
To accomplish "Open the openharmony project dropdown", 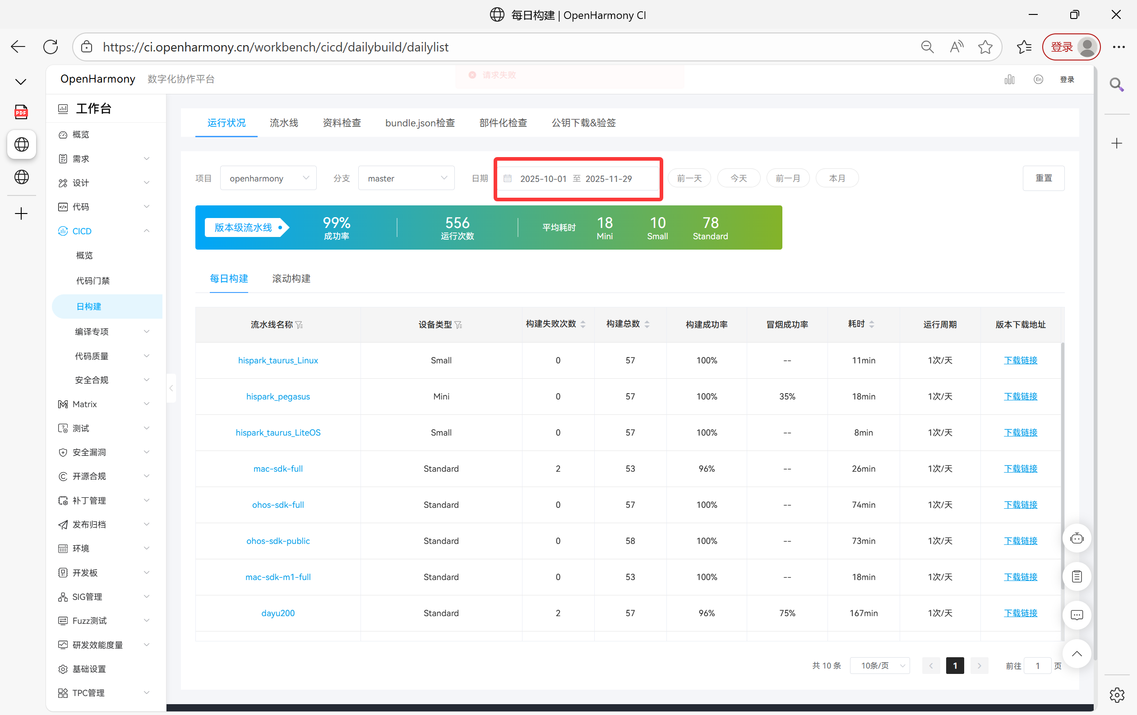I will pos(268,178).
